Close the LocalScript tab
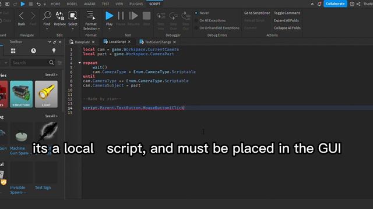The width and height of the screenshot is (373, 209). [129, 42]
